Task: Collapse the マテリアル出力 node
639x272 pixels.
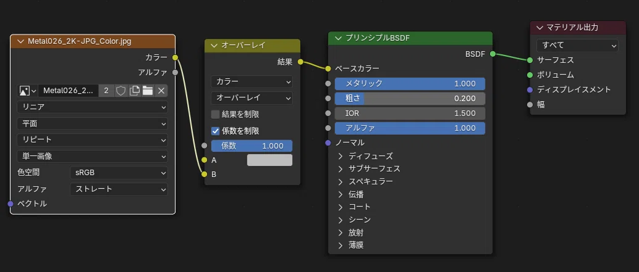Action: coord(540,28)
